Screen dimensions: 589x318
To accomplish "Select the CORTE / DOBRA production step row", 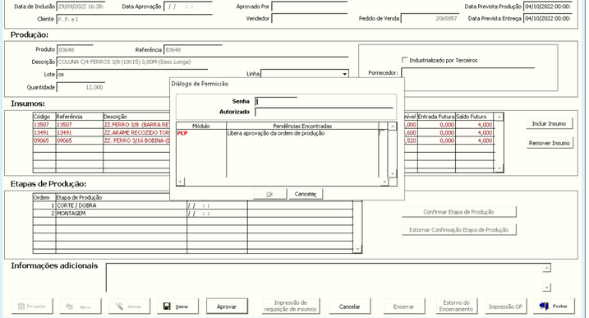I will pyautogui.click(x=193, y=205).
